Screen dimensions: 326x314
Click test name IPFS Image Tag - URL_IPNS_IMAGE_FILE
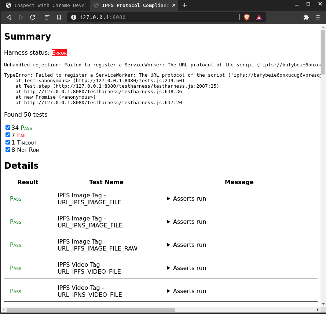90,222
